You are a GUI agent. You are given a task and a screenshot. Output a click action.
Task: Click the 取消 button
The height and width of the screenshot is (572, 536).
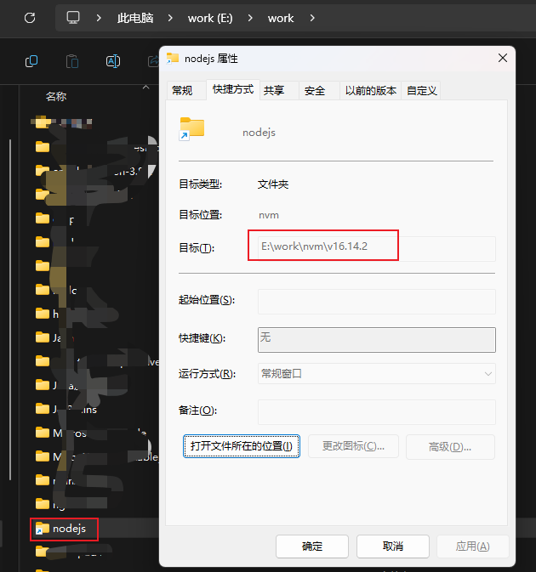pyautogui.click(x=392, y=547)
